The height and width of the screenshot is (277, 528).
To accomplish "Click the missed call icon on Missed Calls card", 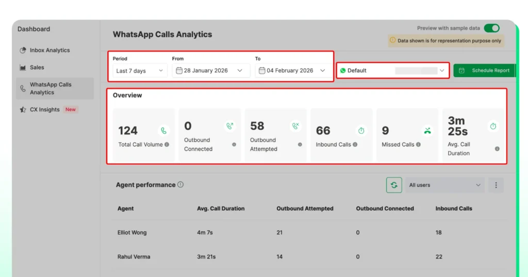I will click(x=427, y=130).
